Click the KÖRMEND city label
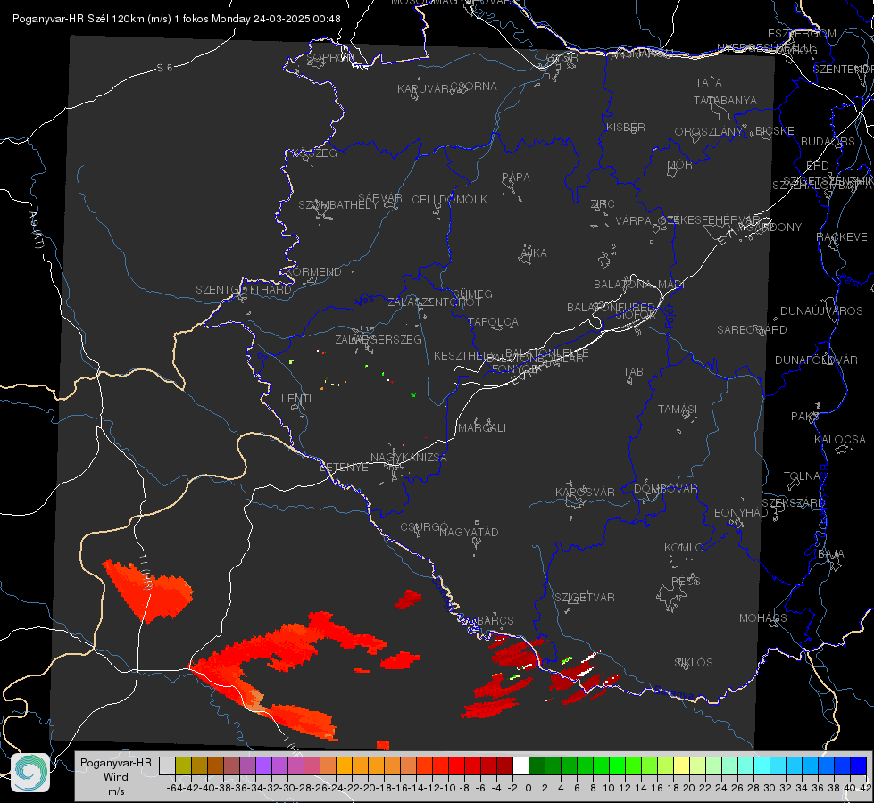This screenshot has width=874, height=803. pyautogui.click(x=313, y=271)
